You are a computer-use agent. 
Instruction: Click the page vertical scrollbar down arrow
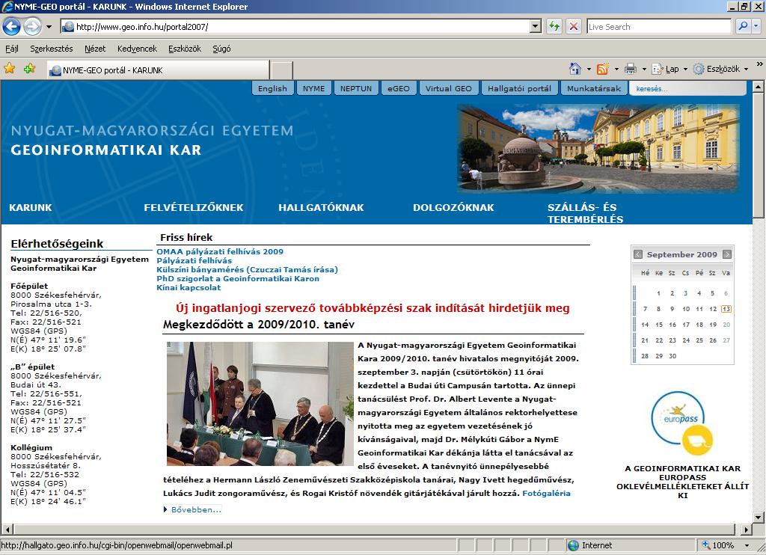coord(759,517)
